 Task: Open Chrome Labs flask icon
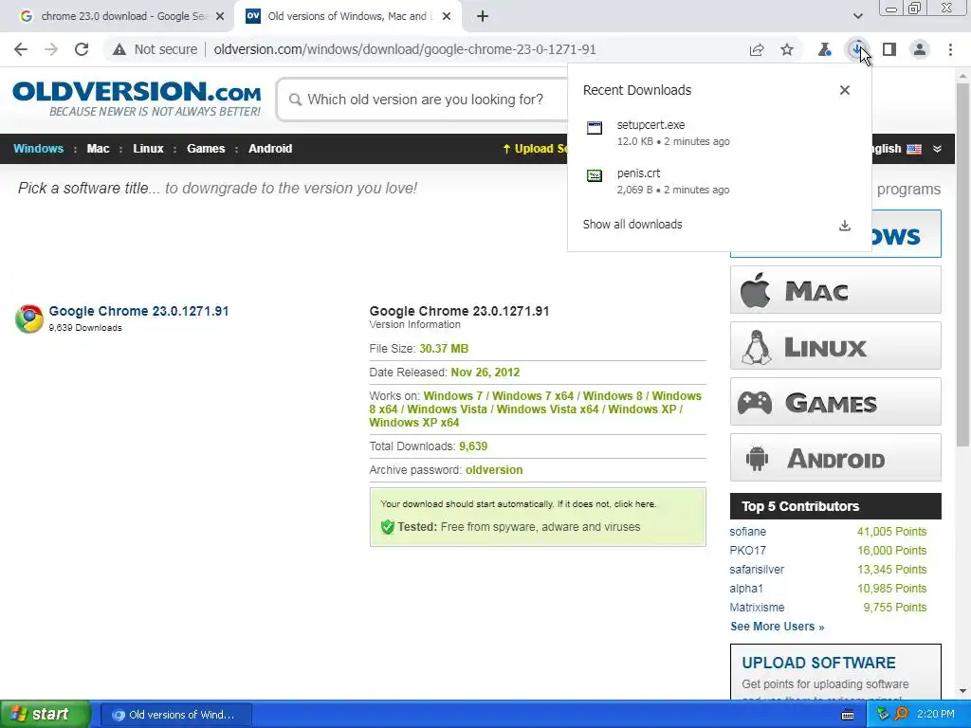coord(825,49)
